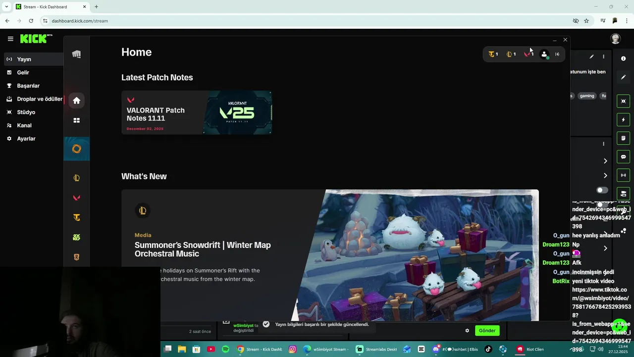This screenshot has height=357, width=634.
Task: Edit stream info with small pencil icon
Action: (x=591, y=57)
